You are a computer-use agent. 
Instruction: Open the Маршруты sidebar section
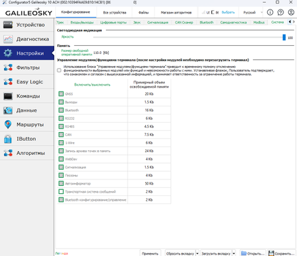click(27, 125)
